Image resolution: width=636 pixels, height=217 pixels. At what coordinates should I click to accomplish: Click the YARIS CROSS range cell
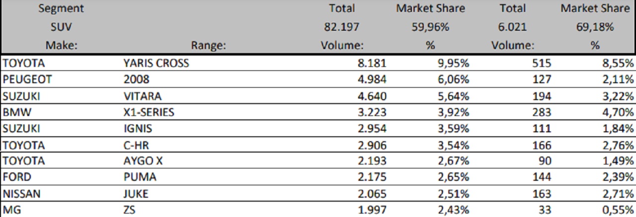point(156,63)
